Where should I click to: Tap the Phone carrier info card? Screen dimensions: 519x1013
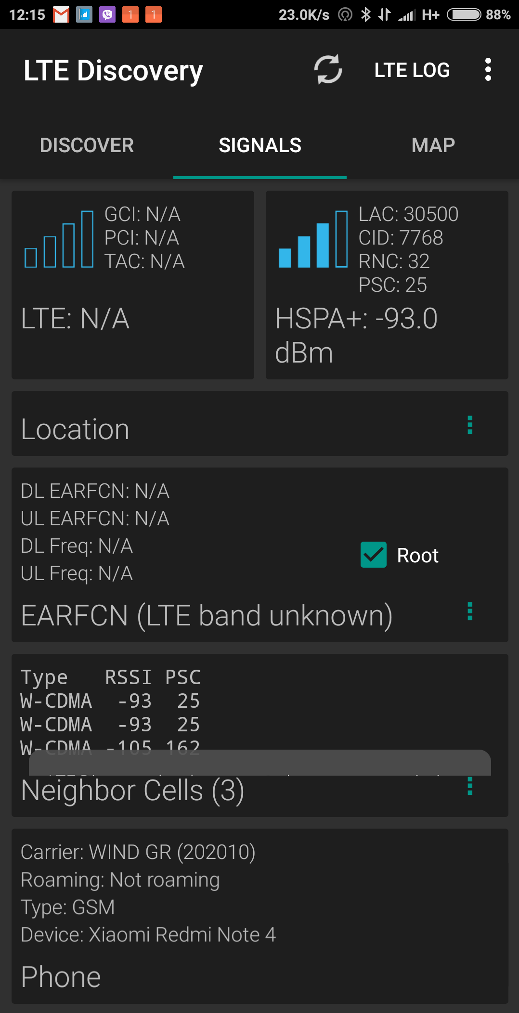[x=260, y=916]
